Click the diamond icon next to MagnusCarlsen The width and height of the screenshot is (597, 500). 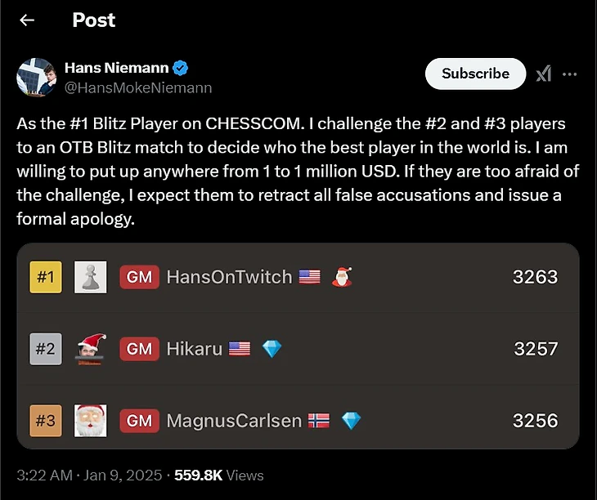tap(351, 421)
